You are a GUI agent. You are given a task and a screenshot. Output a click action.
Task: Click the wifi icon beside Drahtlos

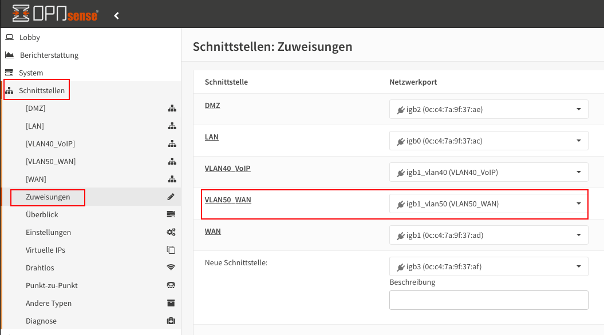click(171, 268)
